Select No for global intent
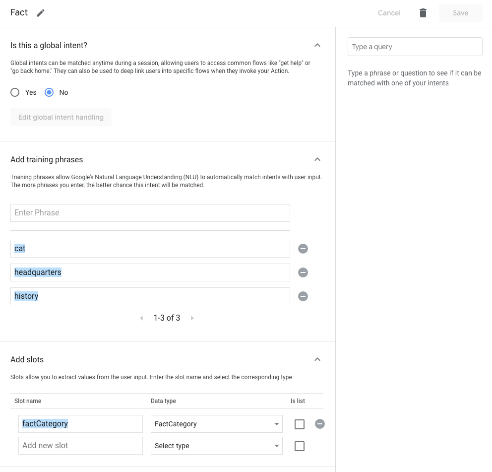The width and height of the screenshot is (492, 472). (x=49, y=92)
